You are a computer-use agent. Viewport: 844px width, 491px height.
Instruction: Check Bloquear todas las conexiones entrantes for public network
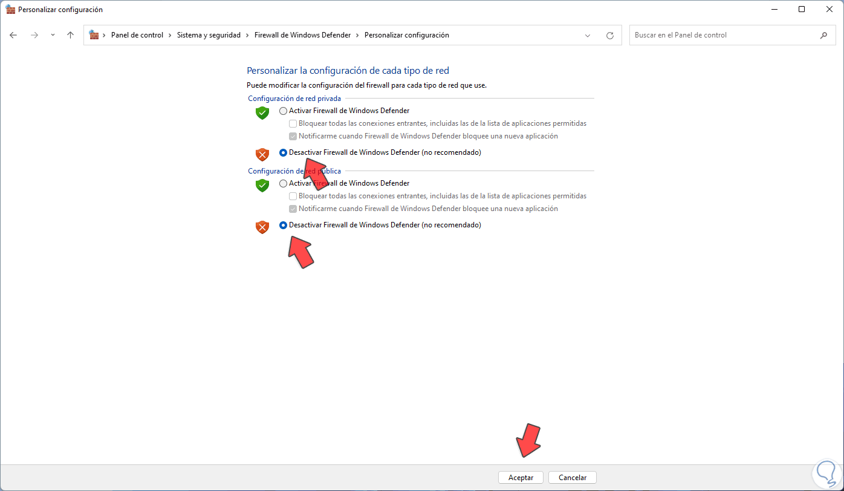293,196
